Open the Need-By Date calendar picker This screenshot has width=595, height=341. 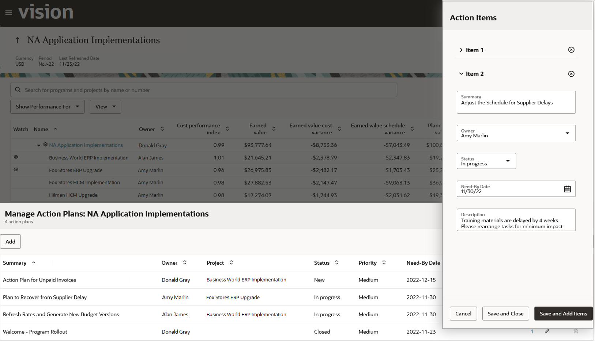[x=567, y=189]
